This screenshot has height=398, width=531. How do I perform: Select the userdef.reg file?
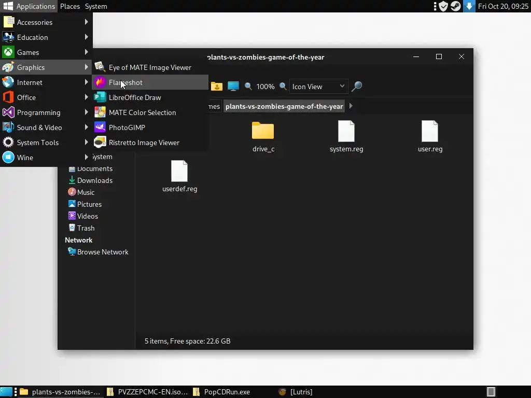pyautogui.click(x=179, y=177)
